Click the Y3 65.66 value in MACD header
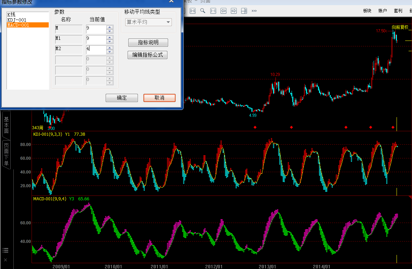 [x=79, y=199]
